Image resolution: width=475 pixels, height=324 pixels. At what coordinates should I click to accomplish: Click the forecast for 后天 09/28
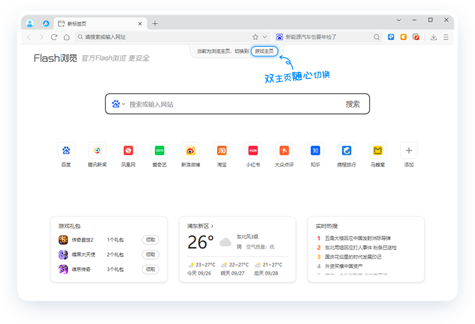tap(268, 269)
